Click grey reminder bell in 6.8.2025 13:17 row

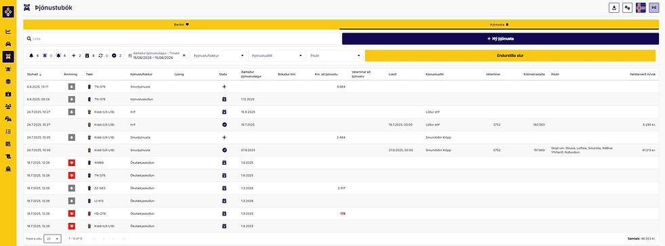[x=72, y=86]
